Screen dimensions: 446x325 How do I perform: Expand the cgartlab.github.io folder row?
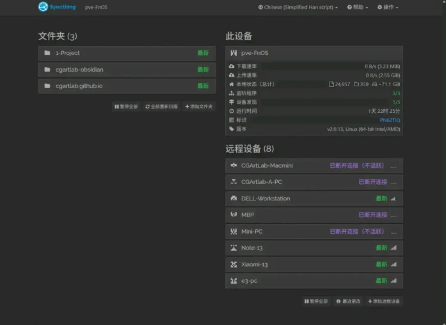tap(127, 86)
